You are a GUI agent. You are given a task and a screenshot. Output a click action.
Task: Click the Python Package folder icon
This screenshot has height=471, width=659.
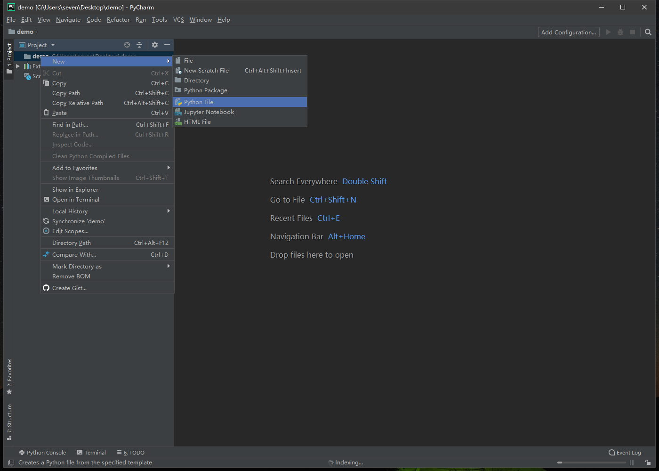[178, 90]
